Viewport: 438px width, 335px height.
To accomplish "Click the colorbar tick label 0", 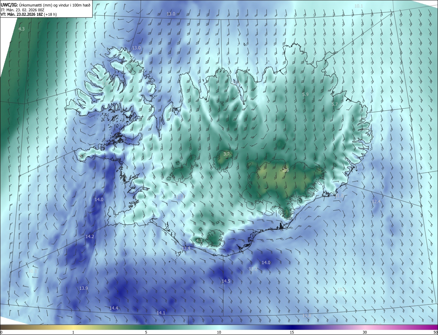I will [1, 333].
